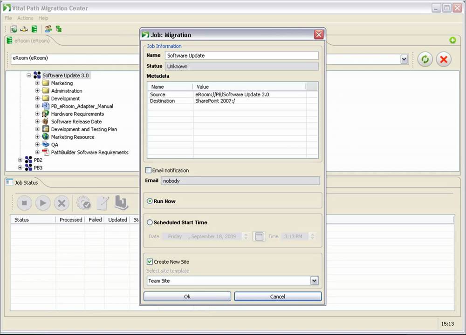Click the Hardware Requirements icon
Image resolution: width=466 pixels, height=335 pixels.
click(x=46, y=114)
